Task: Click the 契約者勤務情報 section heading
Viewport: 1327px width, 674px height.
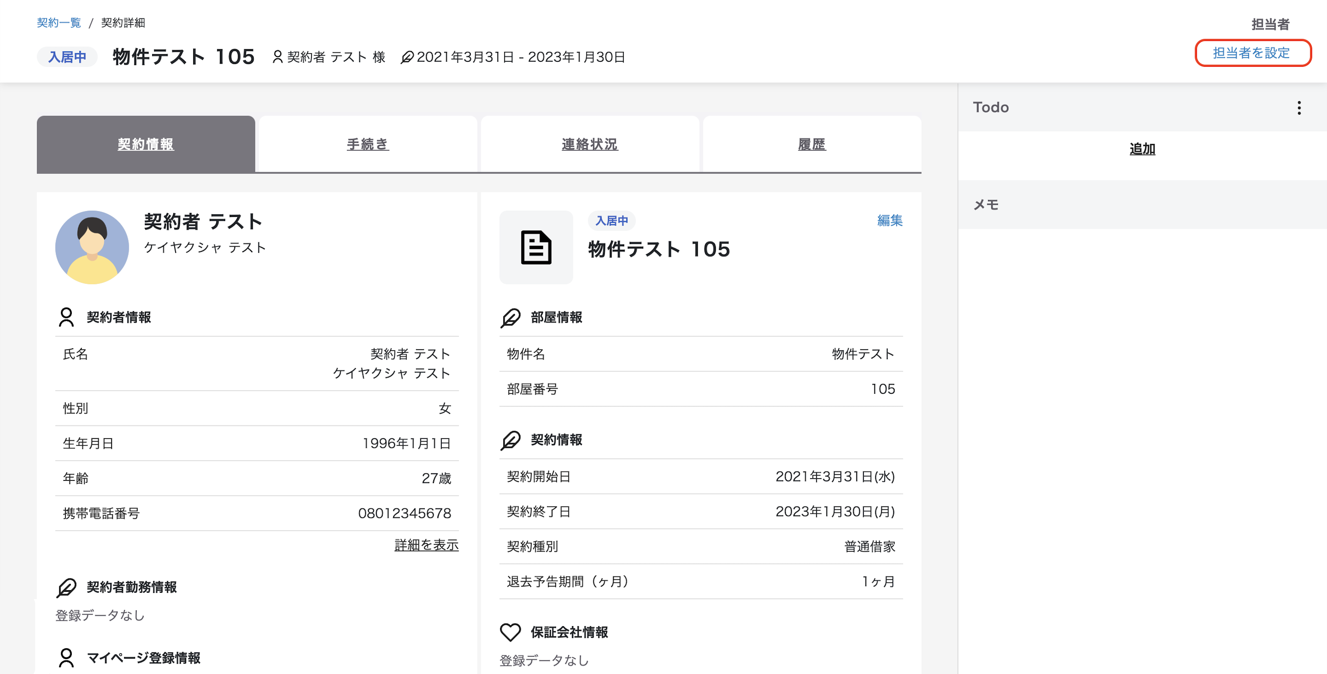Action: pyautogui.click(x=131, y=587)
